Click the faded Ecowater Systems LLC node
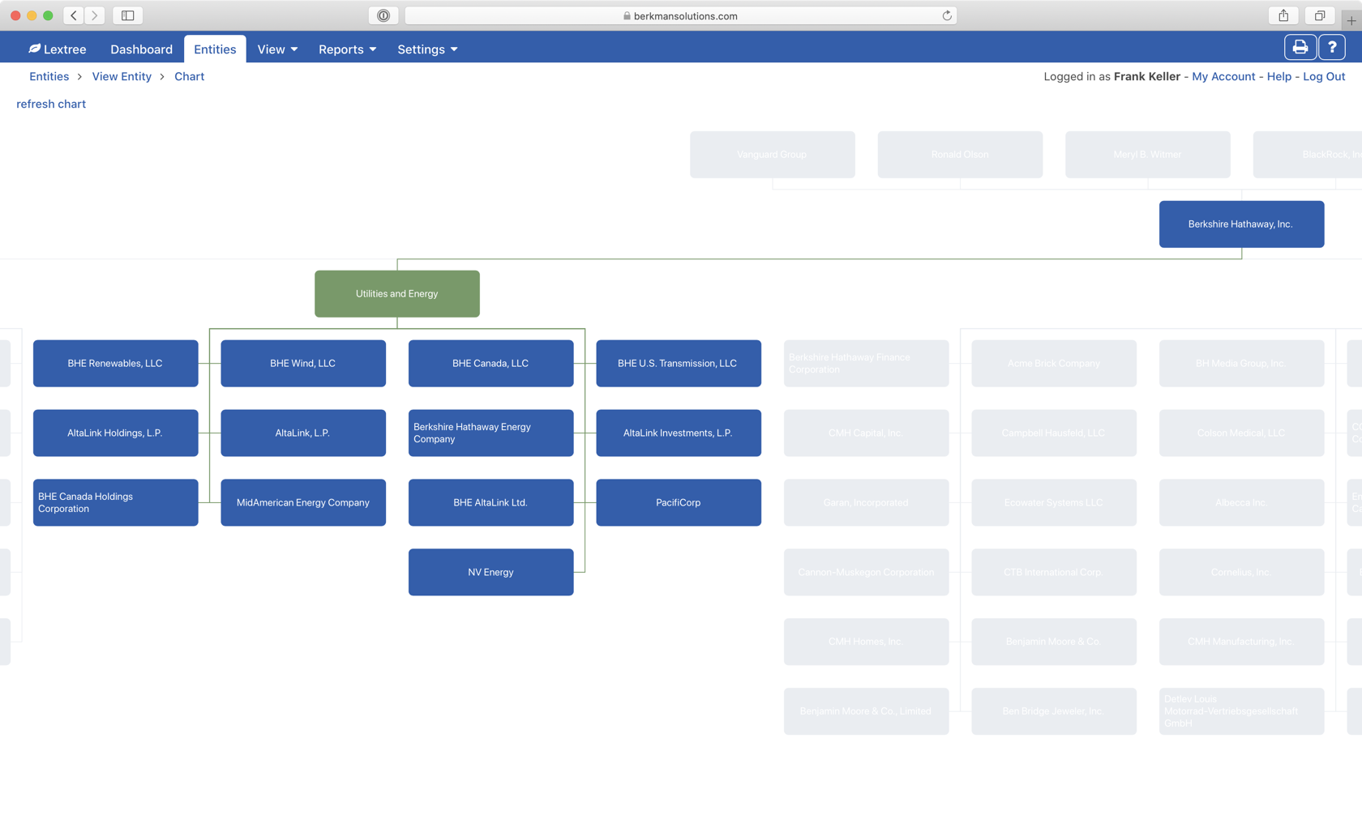Screen dimensions: 1362x832 [x=1054, y=503]
